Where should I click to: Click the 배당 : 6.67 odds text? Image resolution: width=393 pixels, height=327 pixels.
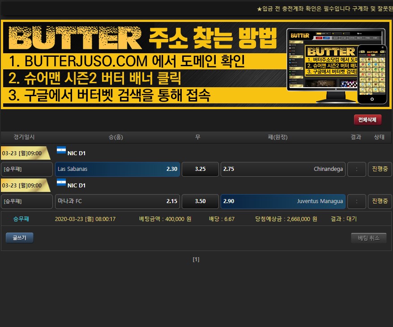point(222,219)
